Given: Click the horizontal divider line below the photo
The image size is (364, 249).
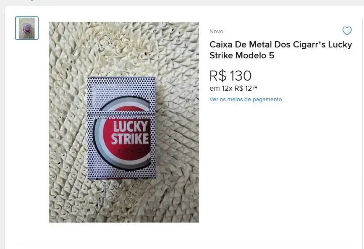Looking at the screenshot, I should [x=184, y=245].
